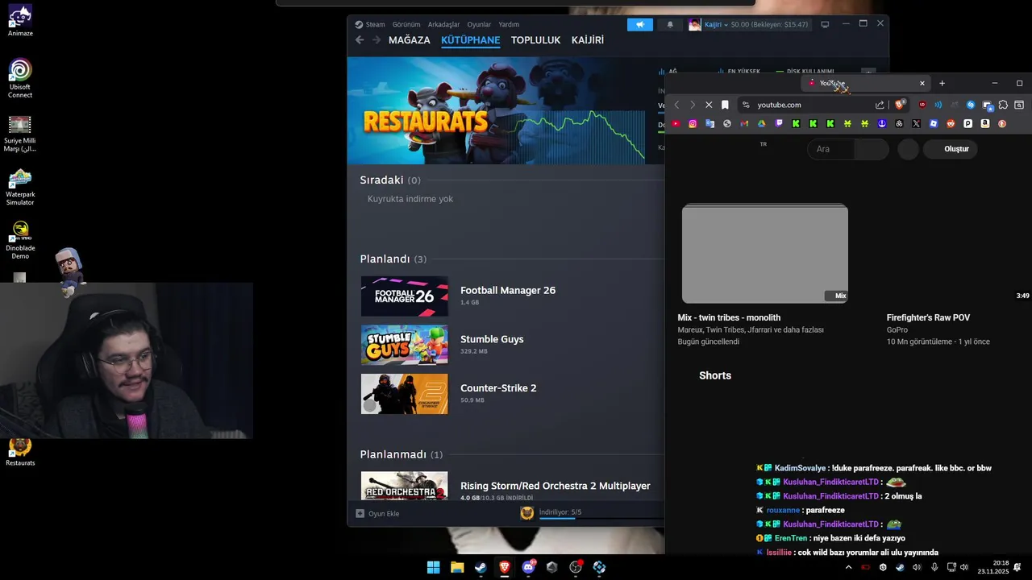
Task: Open the Instagram bookmark
Action: pos(693,124)
